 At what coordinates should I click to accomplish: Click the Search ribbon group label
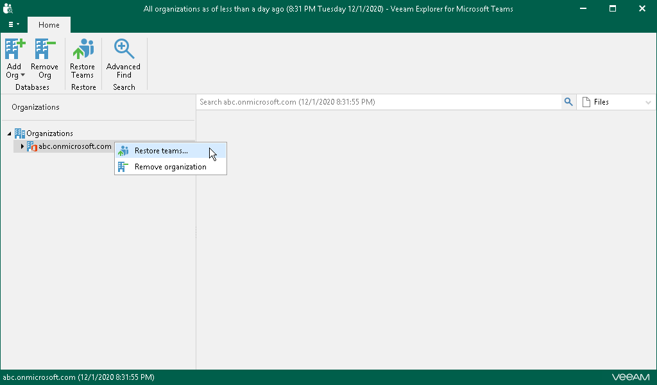coord(124,87)
